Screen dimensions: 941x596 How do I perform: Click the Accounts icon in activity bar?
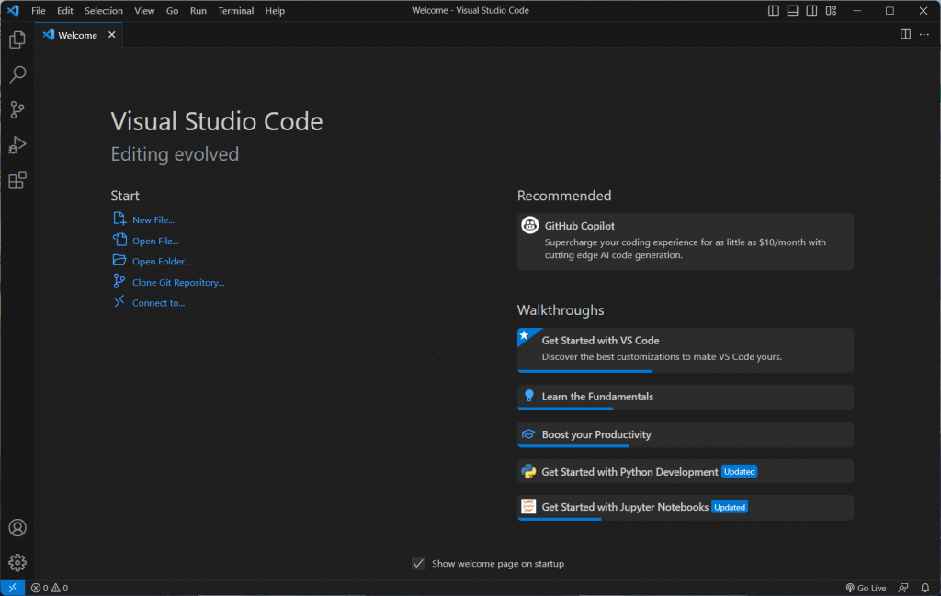(17, 528)
